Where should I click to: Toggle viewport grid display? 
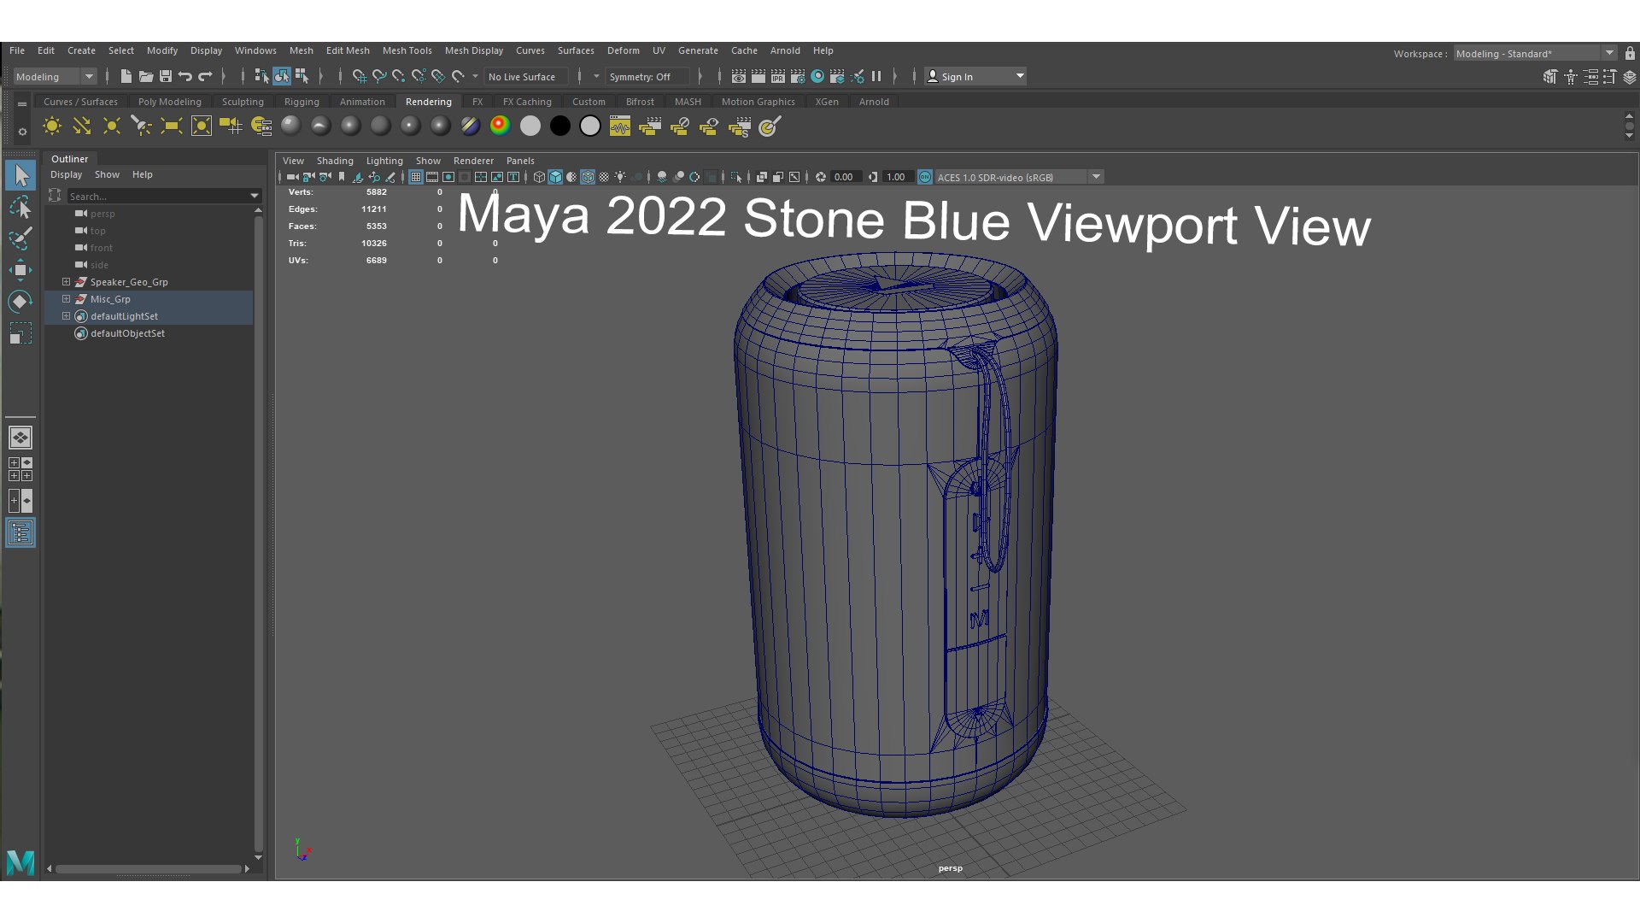pos(416,177)
